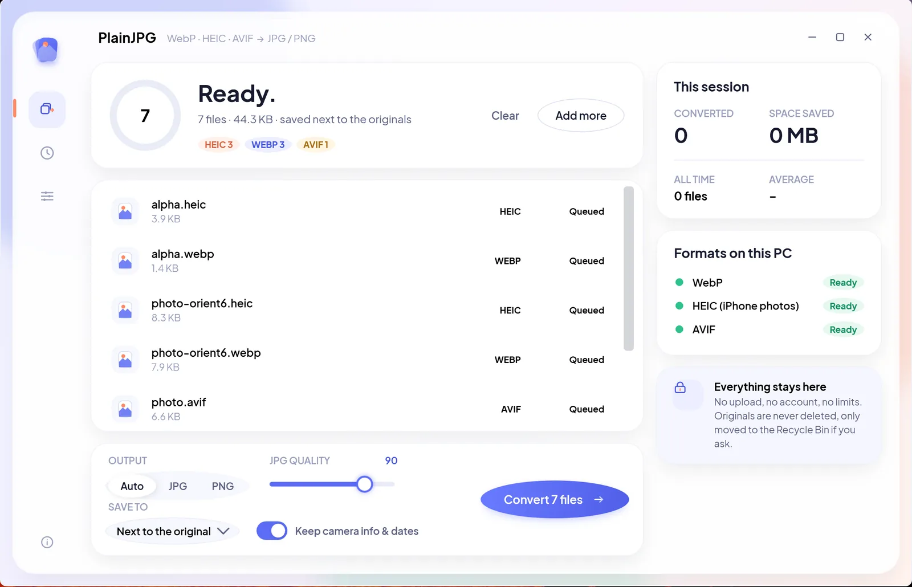Click the alpha.webp image icon
Image resolution: width=912 pixels, height=587 pixels.
pos(125,261)
